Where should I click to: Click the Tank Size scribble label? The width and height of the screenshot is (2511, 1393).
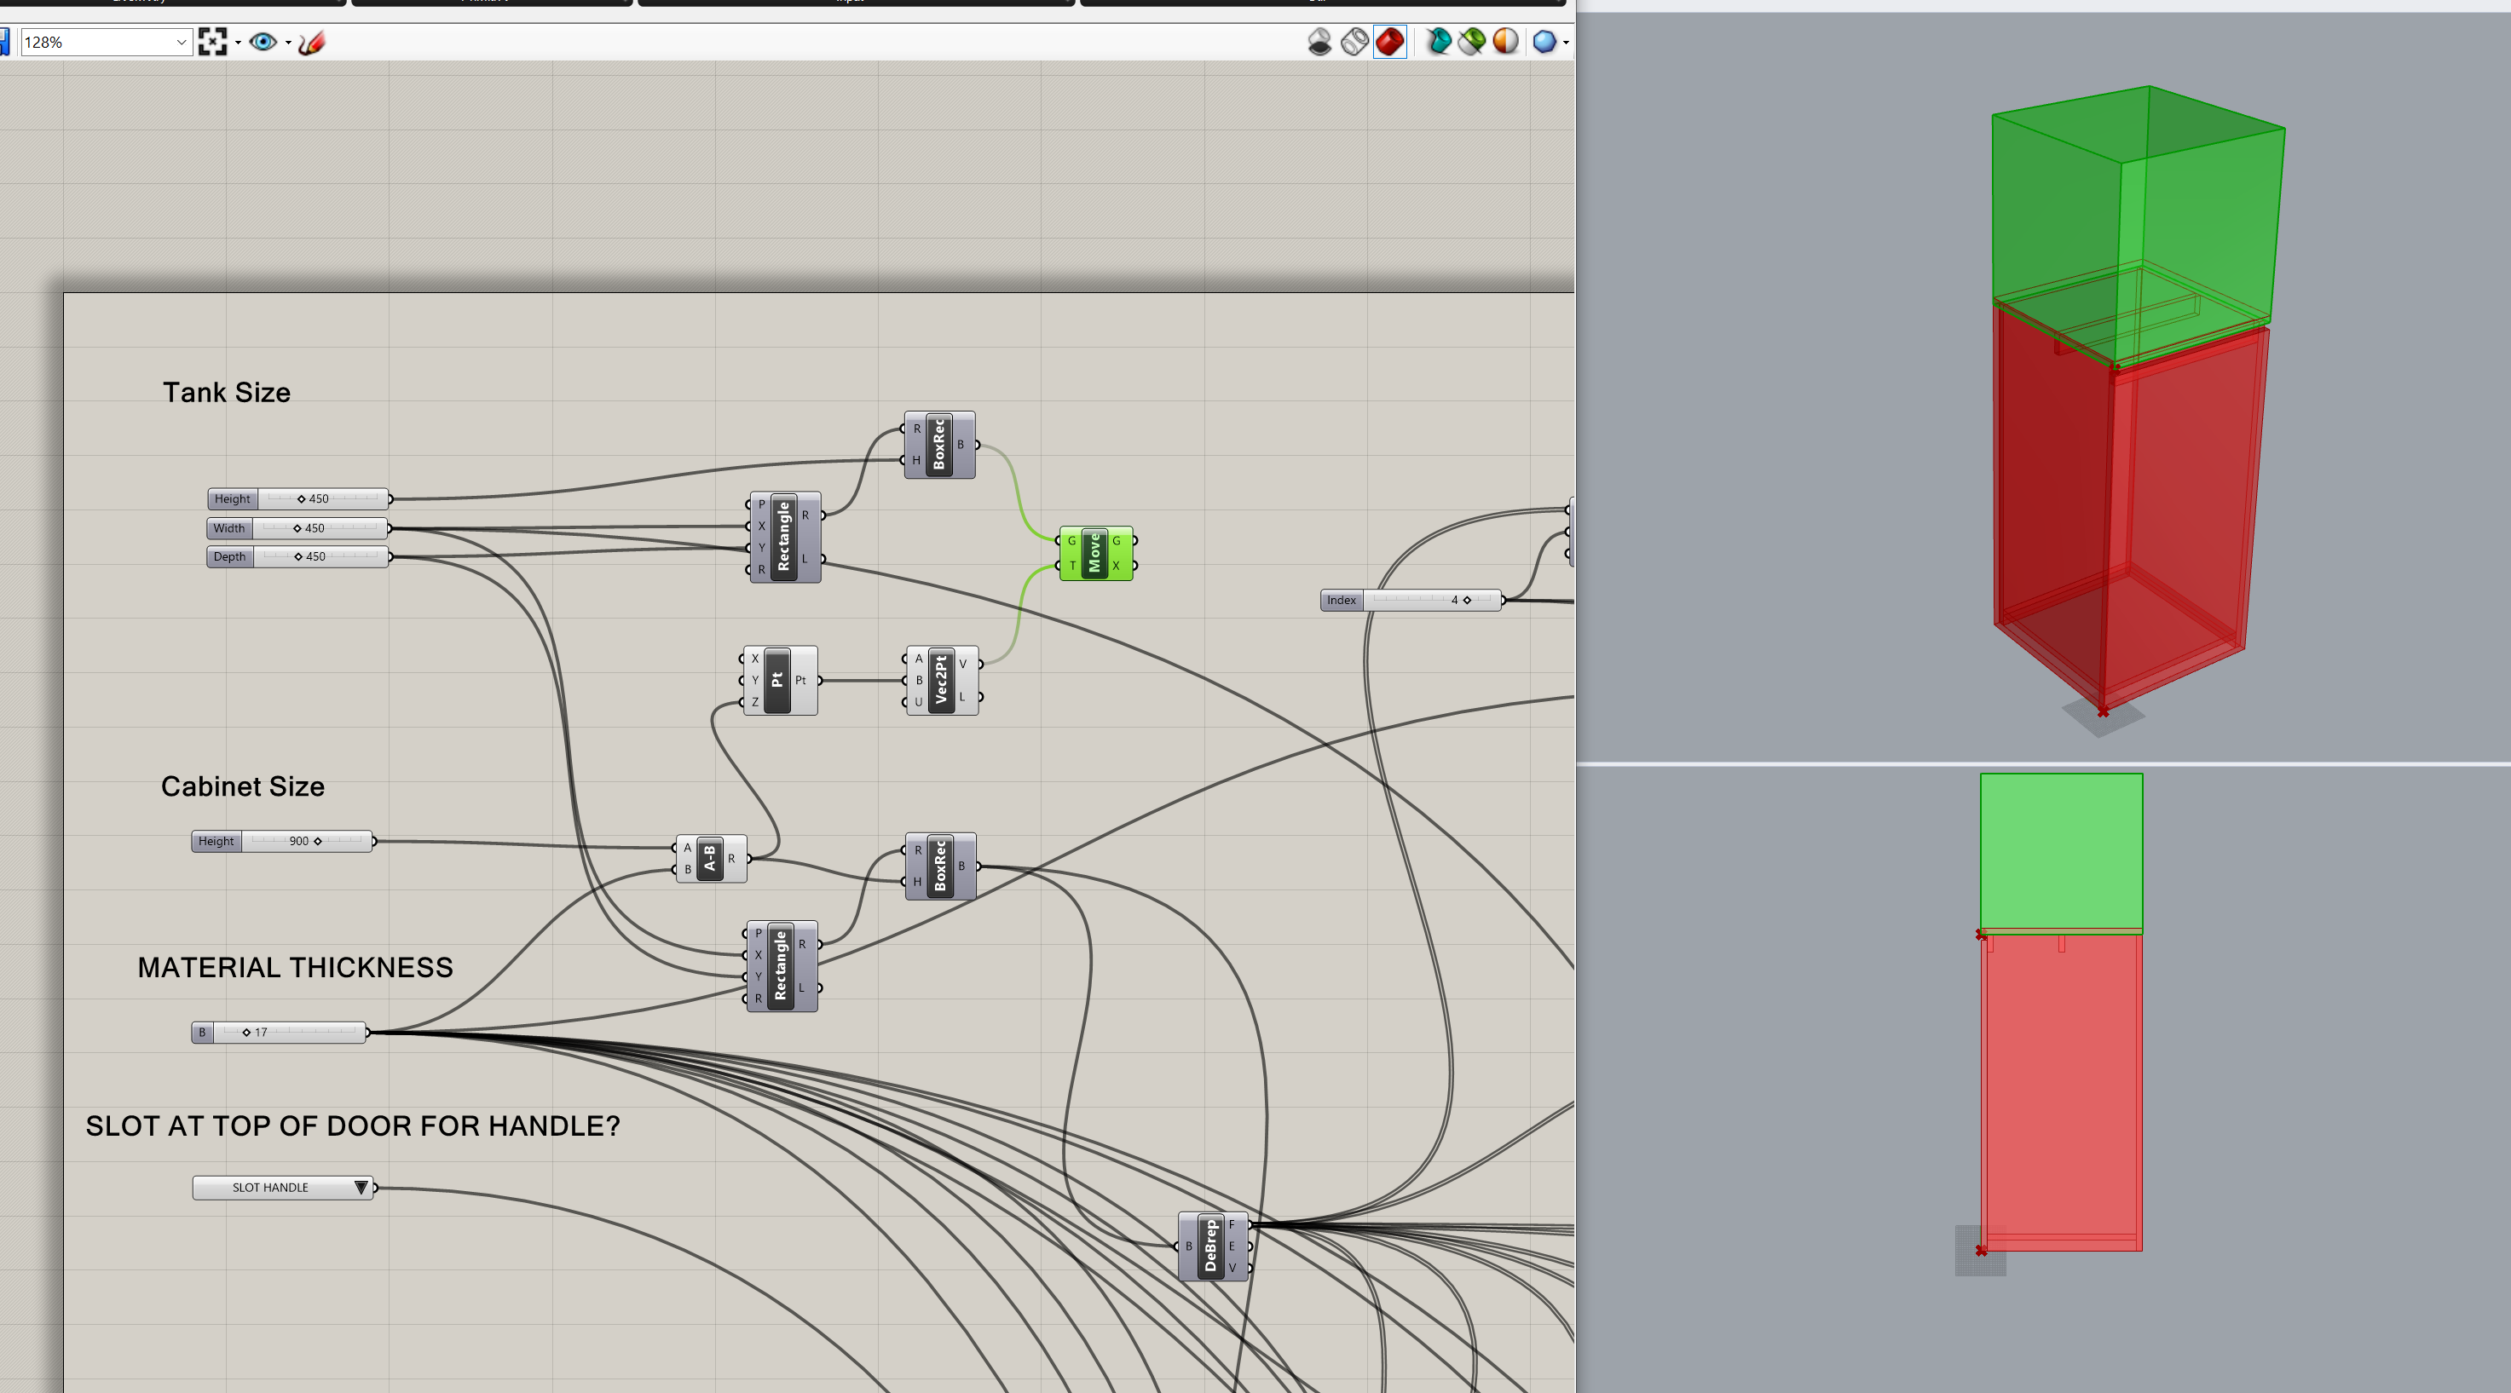point(226,392)
